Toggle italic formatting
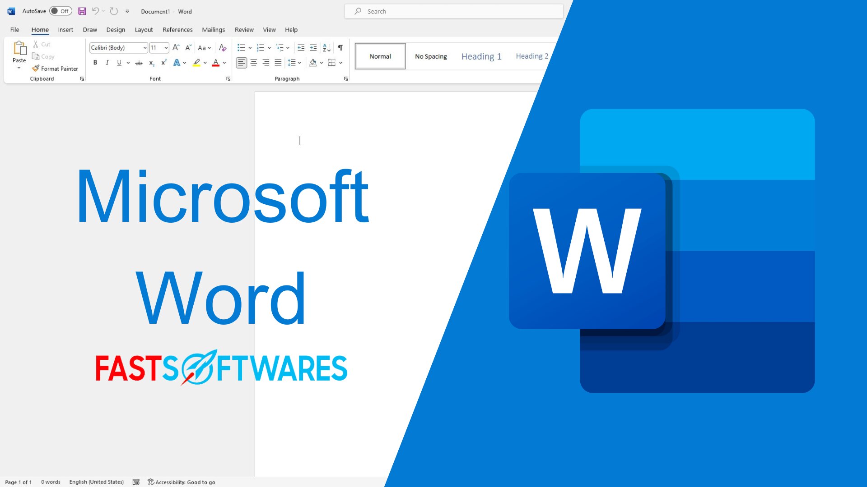This screenshot has width=867, height=487. tap(107, 63)
